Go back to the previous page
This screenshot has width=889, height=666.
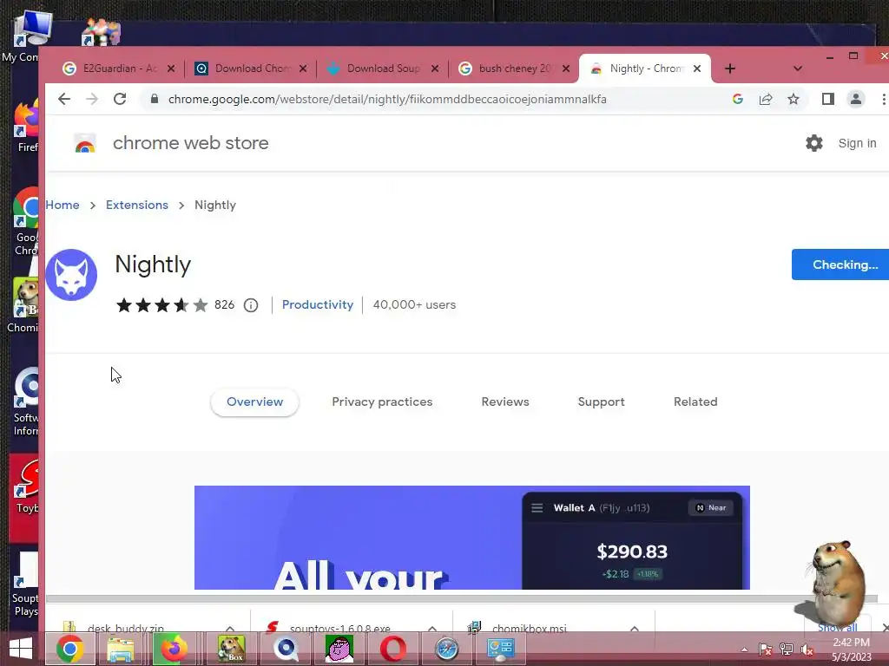[x=64, y=99]
